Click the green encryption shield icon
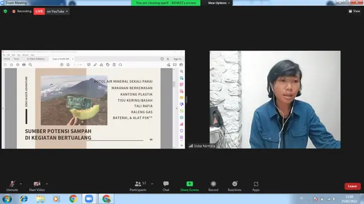The height and width of the screenshot is (204, 364). point(5,11)
